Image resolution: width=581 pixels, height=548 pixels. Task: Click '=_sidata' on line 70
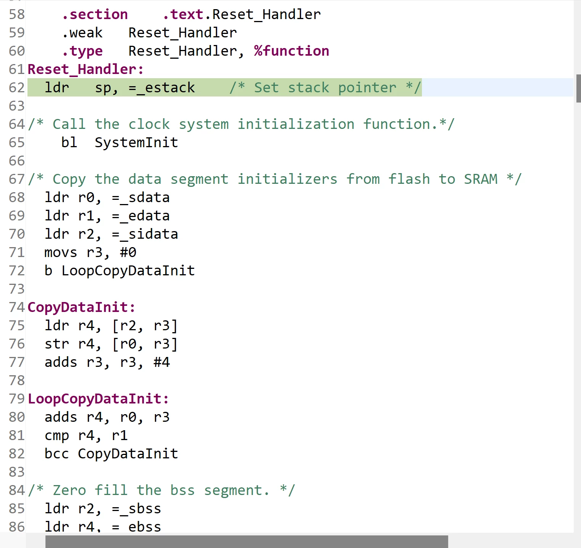coord(145,234)
